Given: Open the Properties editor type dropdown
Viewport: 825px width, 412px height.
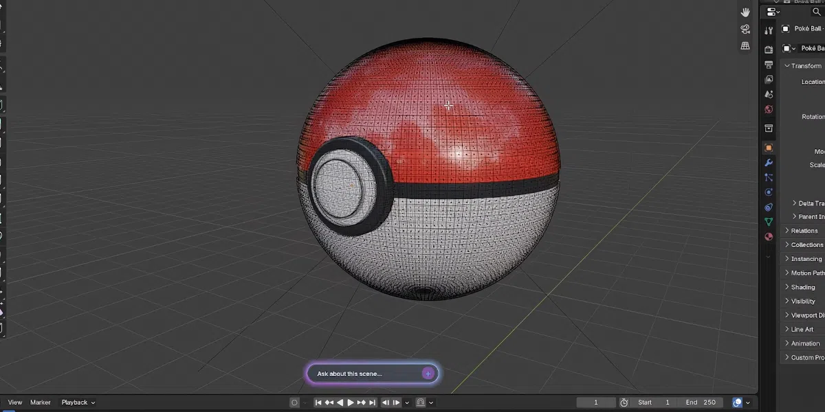Looking at the screenshot, I should pyautogui.click(x=773, y=12).
